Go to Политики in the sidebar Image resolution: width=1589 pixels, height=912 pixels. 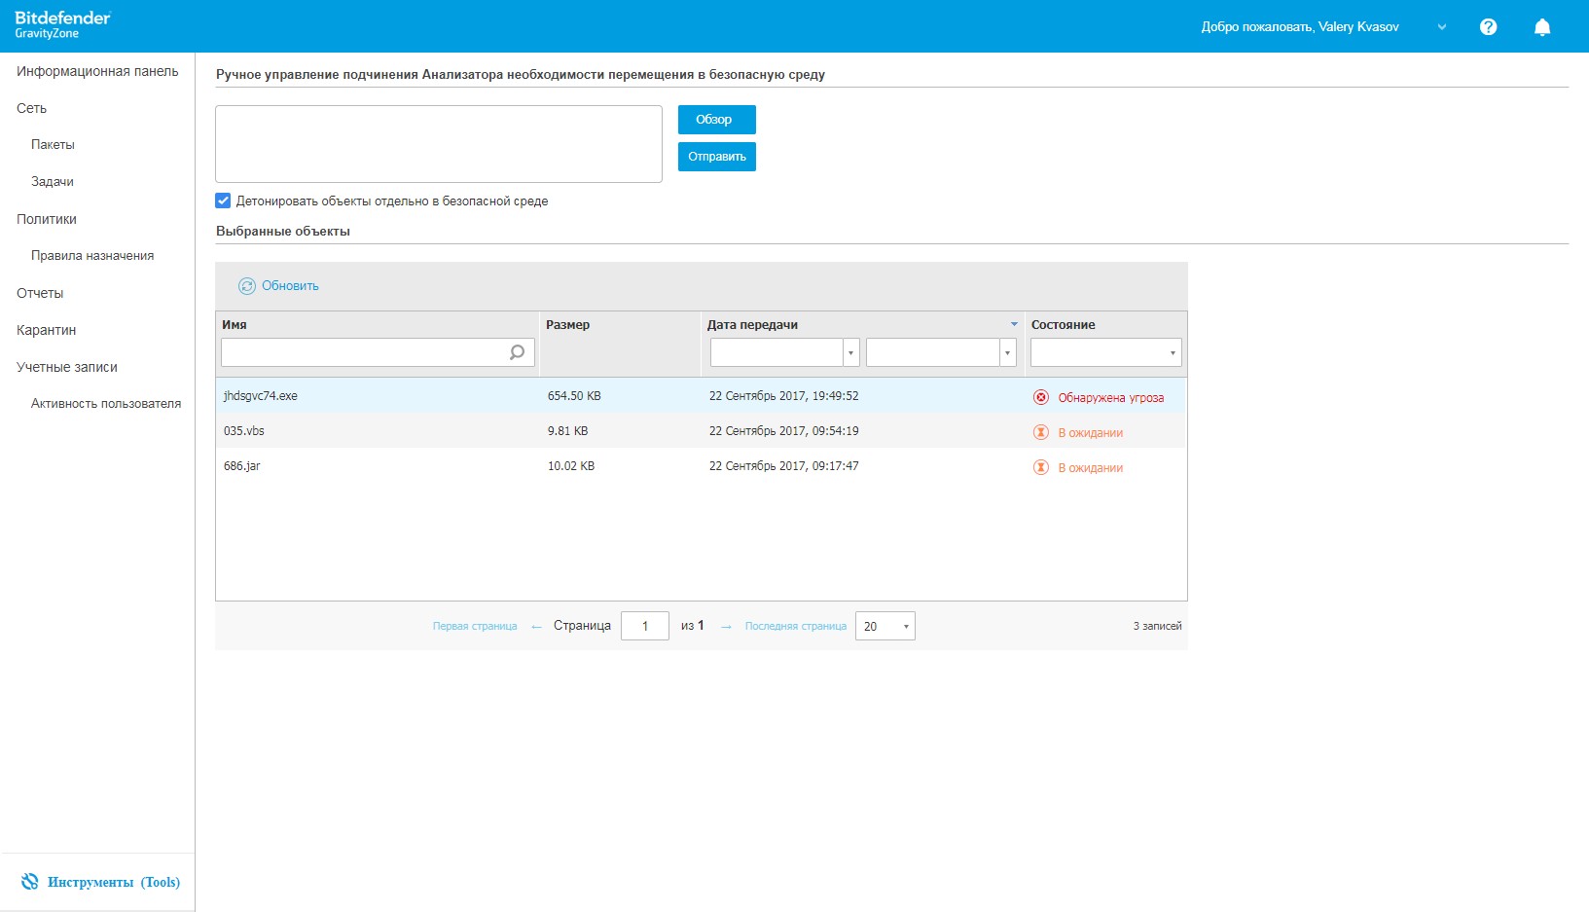tap(46, 219)
